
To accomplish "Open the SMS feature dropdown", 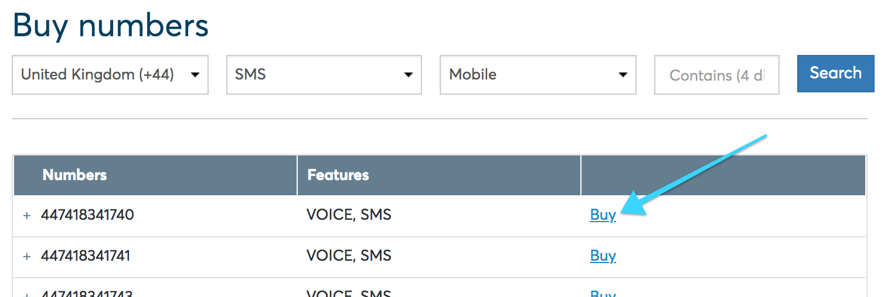I will (324, 75).
